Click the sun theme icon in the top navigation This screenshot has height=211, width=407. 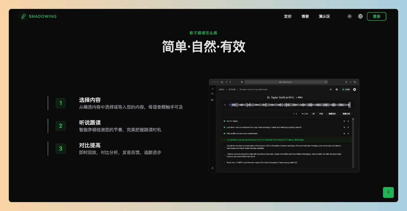349,16
